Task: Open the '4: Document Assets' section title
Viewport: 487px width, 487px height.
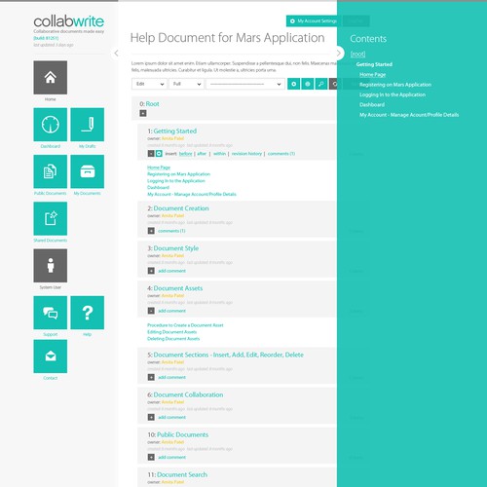Action: coord(175,288)
